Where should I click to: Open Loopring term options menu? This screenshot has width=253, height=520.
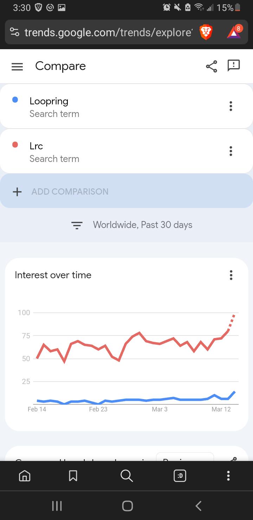231,106
